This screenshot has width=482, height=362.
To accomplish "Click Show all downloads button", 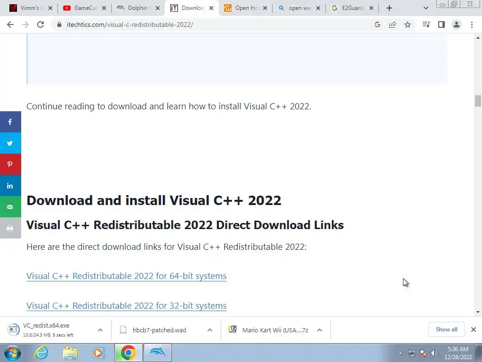I will pyautogui.click(x=446, y=329).
